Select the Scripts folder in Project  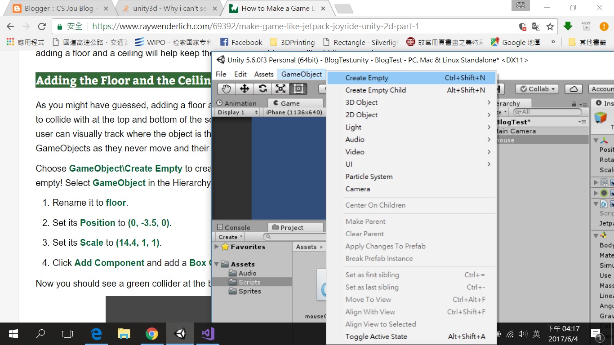252,282
